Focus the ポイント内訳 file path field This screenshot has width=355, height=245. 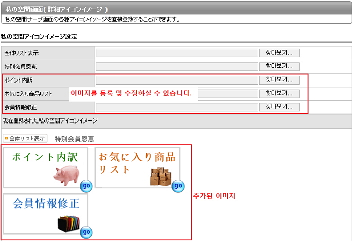pyautogui.click(x=176, y=80)
